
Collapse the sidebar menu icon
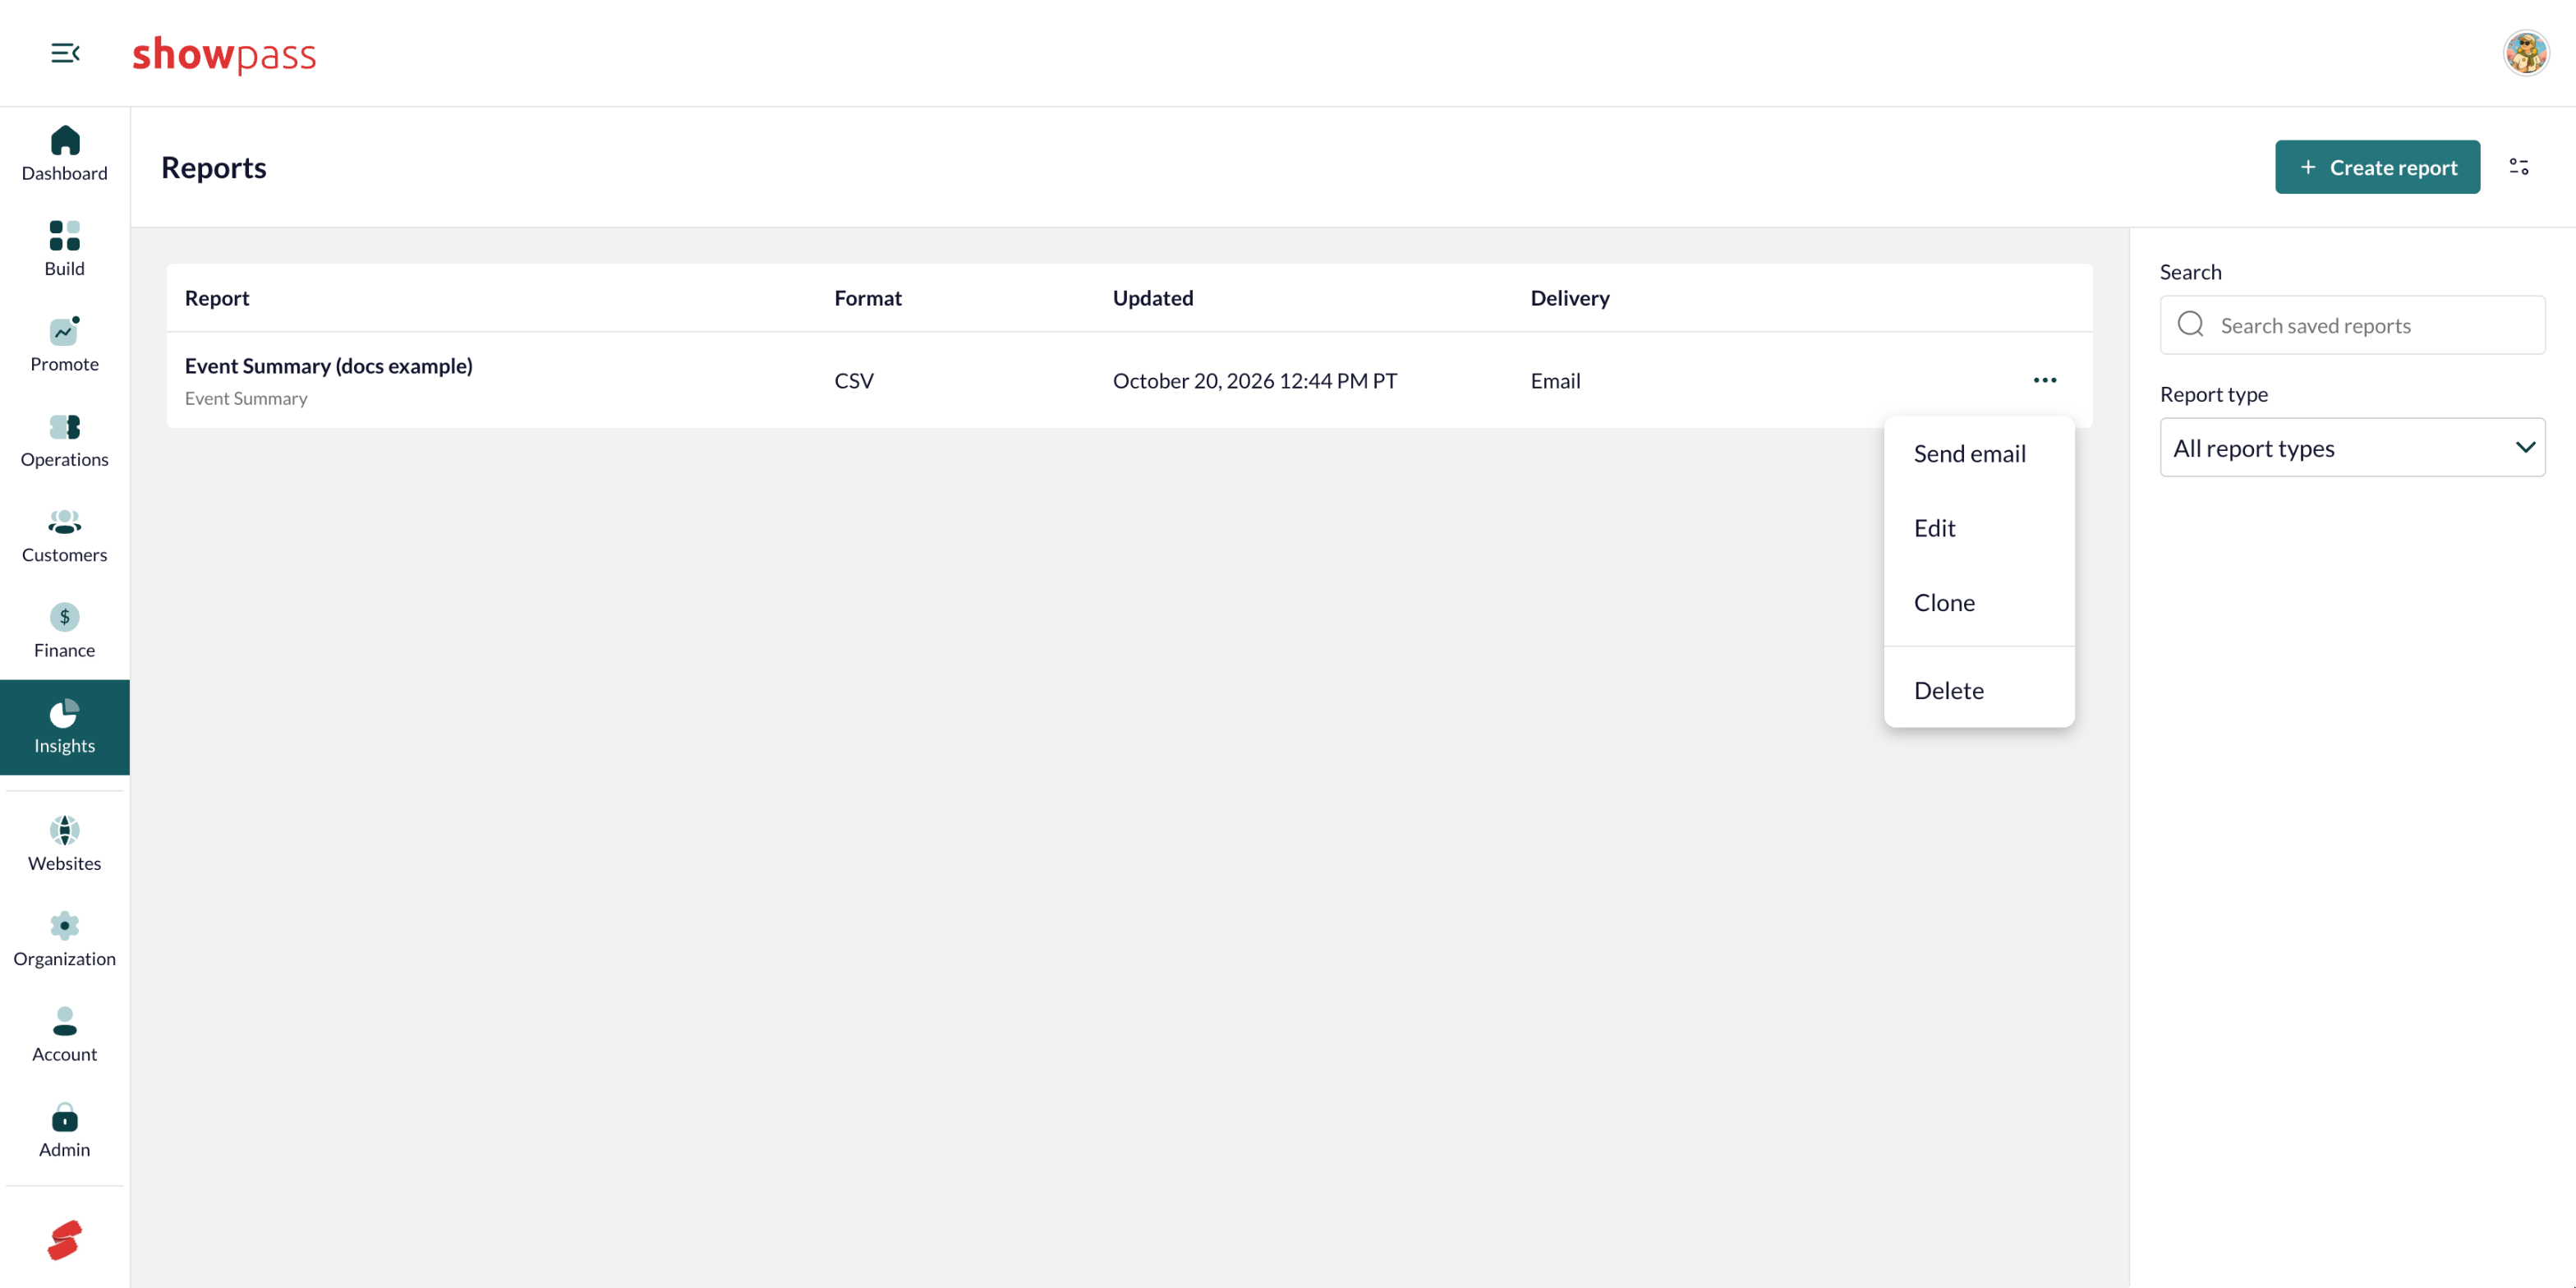click(65, 53)
